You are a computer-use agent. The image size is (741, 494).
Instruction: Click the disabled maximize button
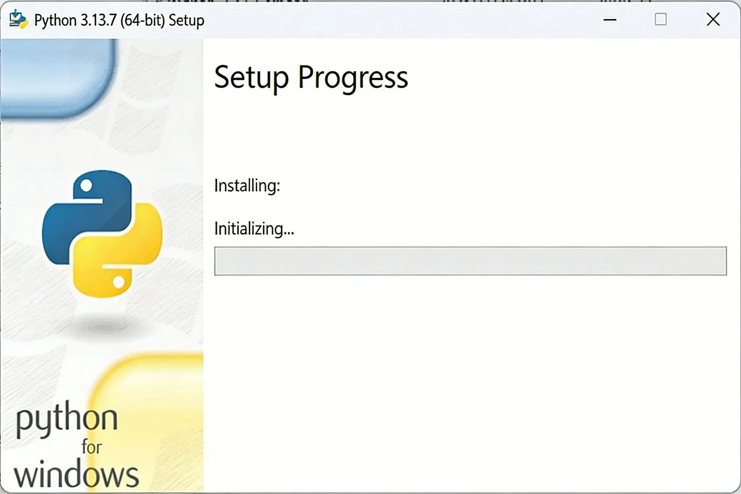661,19
